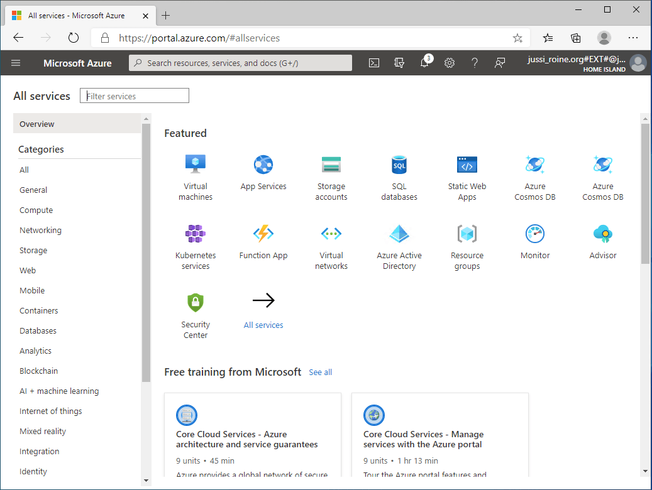The image size is (652, 490).
Task: Open the browser Favorites list
Action: tap(548, 38)
